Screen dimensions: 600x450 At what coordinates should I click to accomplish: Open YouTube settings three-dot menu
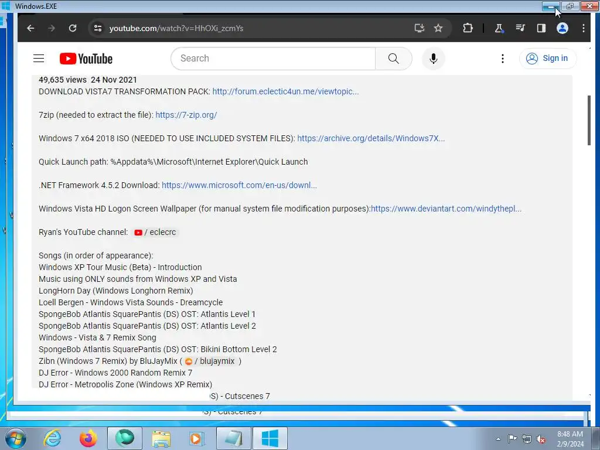point(502,59)
